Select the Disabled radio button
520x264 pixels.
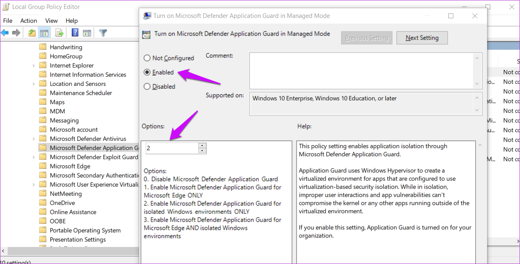(147, 86)
